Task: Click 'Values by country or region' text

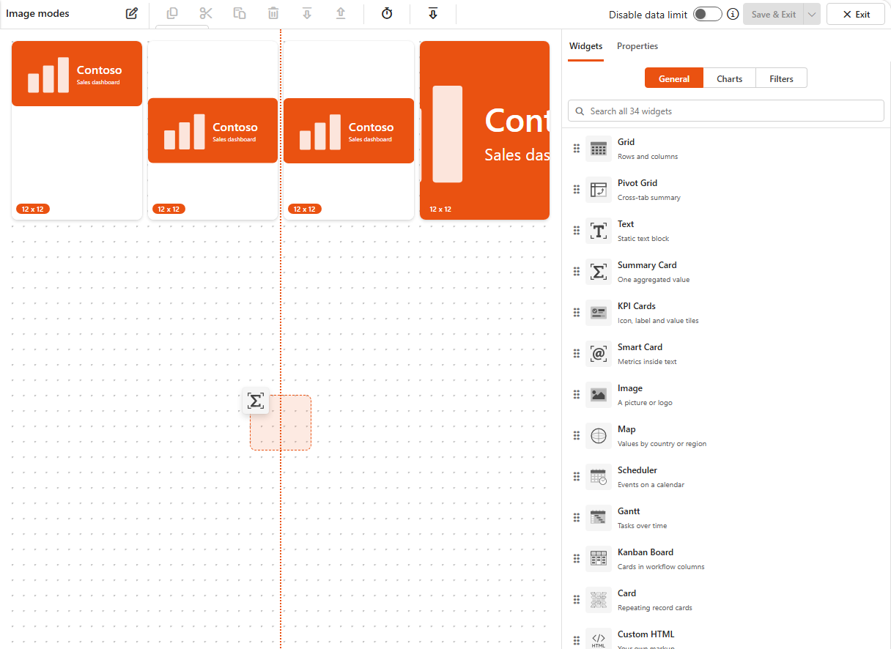Action: click(662, 444)
